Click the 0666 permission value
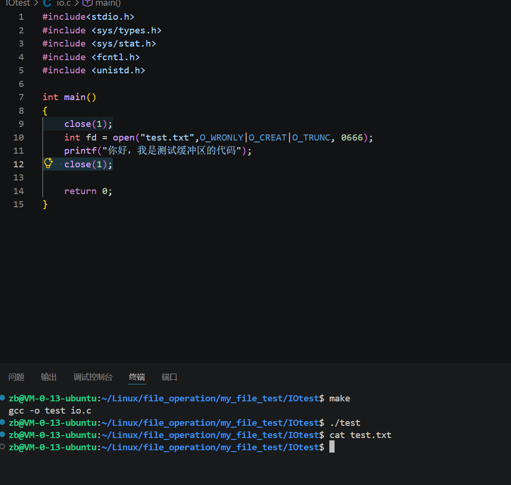Screen dimensions: 511x485 click(352, 138)
